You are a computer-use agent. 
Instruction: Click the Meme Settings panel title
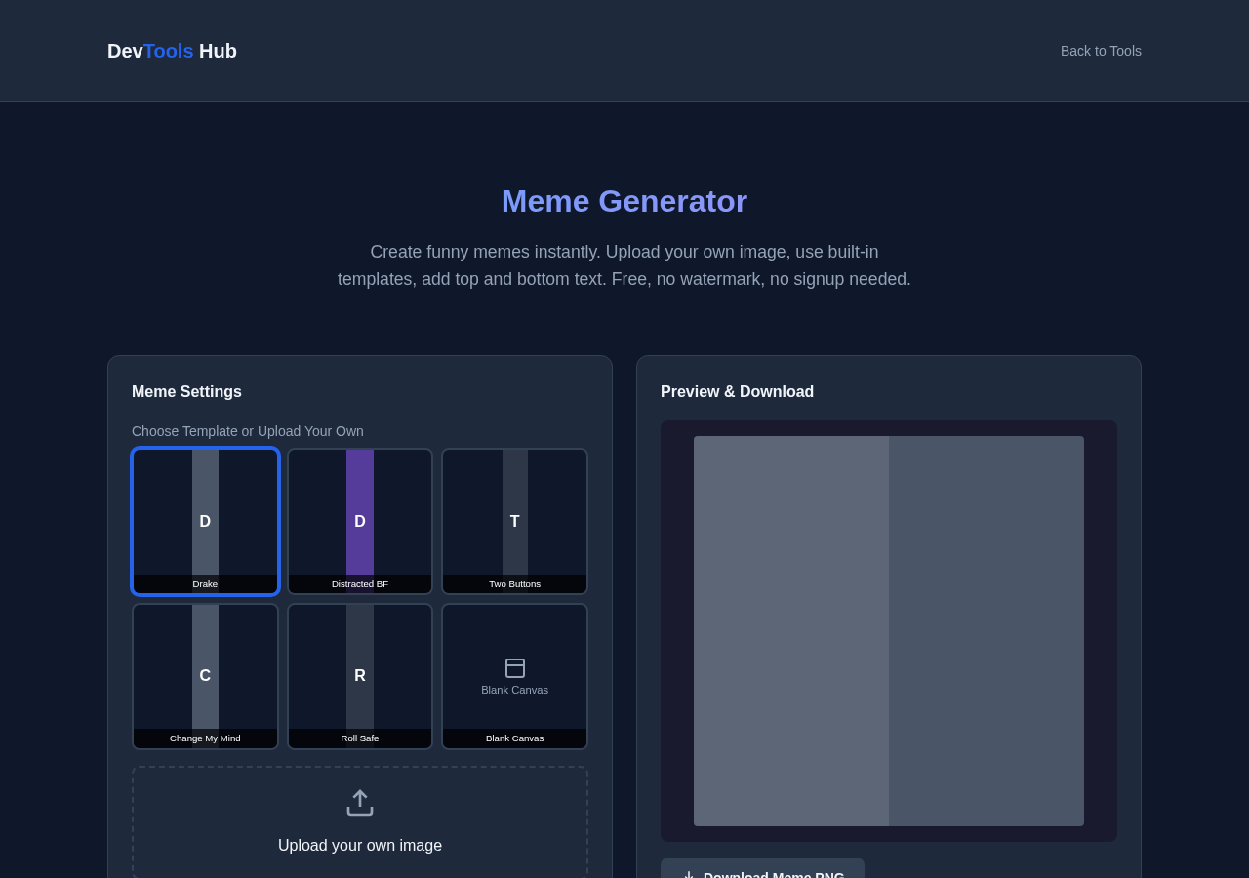tap(186, 392)
